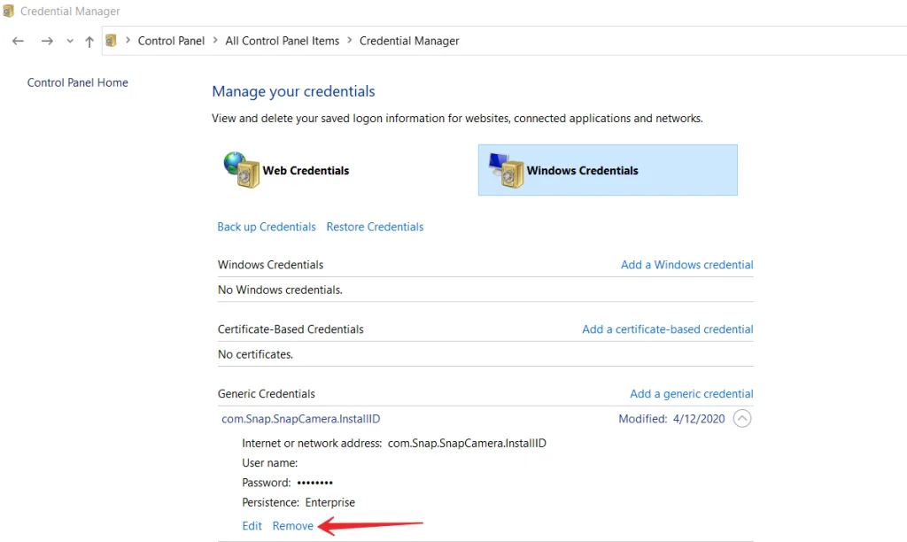Click the Web Credentials globe vault icon
Screen dimensions: 907x542
click(x=241, y=169)
